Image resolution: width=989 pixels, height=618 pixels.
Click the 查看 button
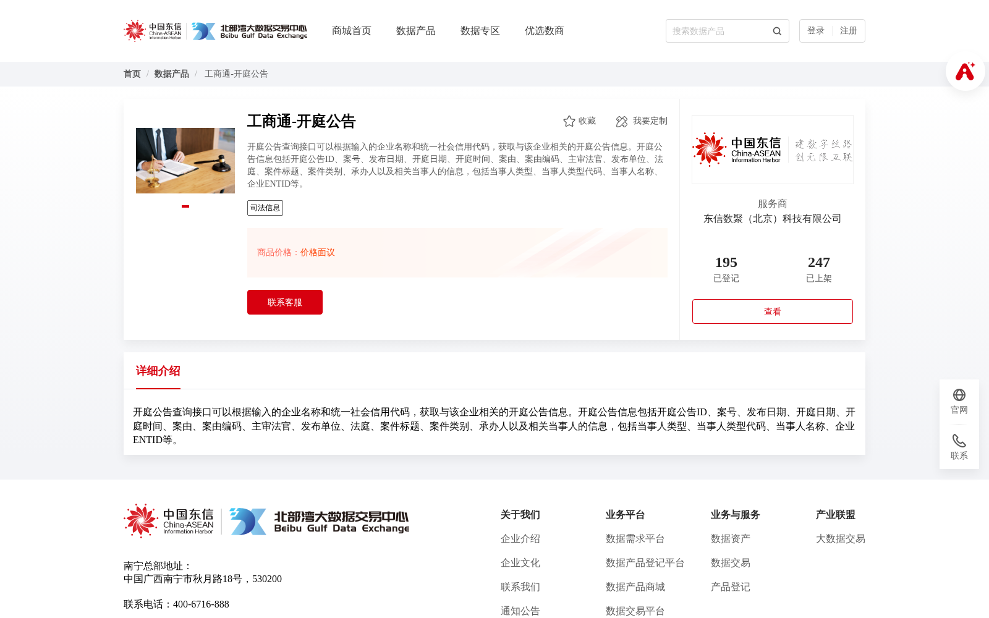click(773, 311)
